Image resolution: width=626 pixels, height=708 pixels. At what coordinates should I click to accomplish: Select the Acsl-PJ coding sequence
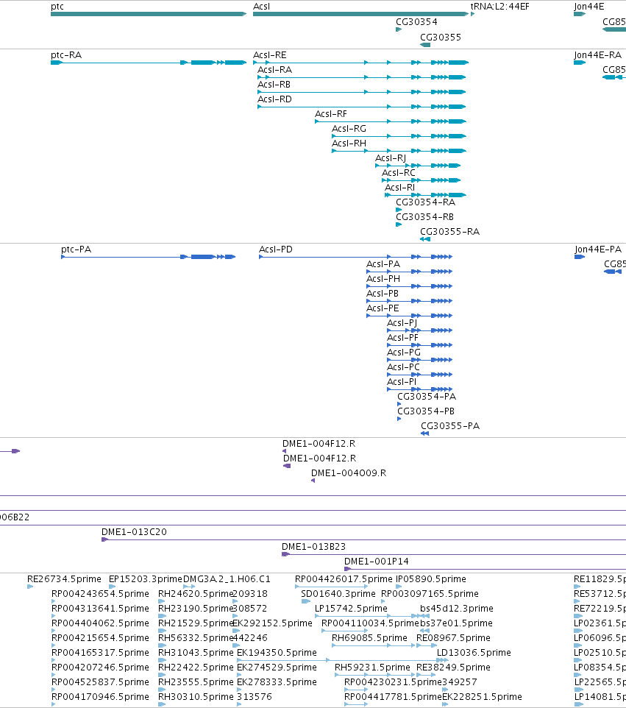(x=420, y=330)
